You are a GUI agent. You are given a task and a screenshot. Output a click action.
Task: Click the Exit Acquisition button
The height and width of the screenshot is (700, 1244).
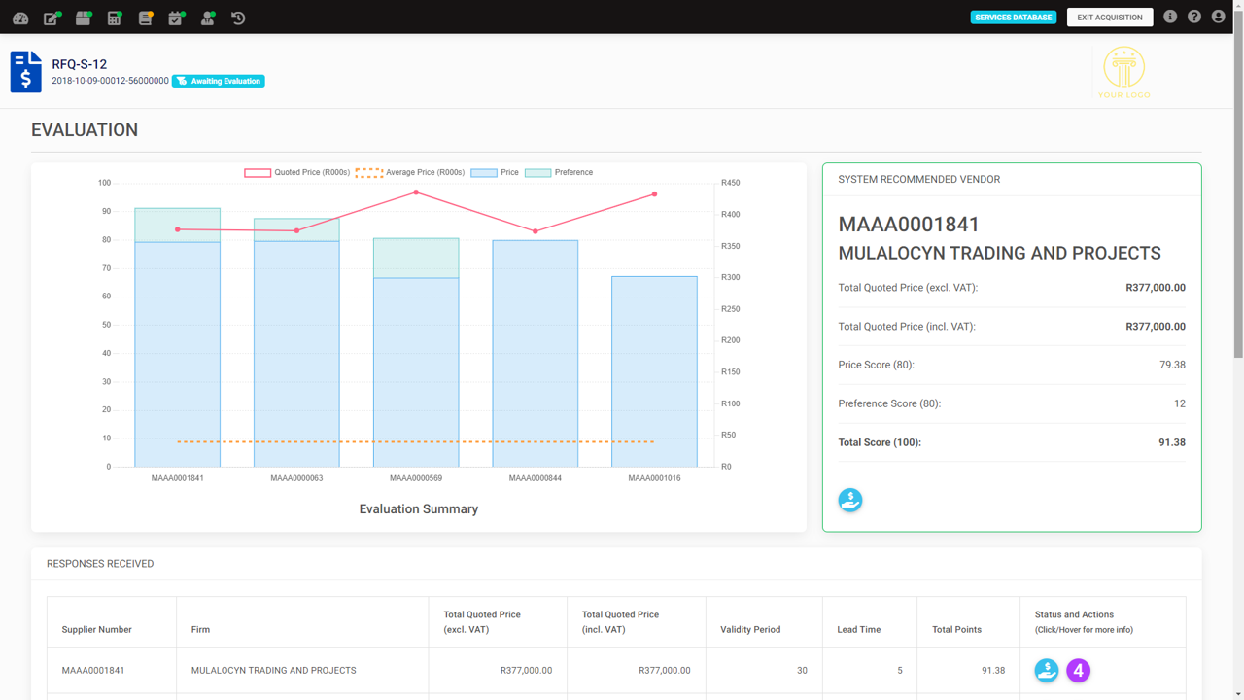[1109, 17]
